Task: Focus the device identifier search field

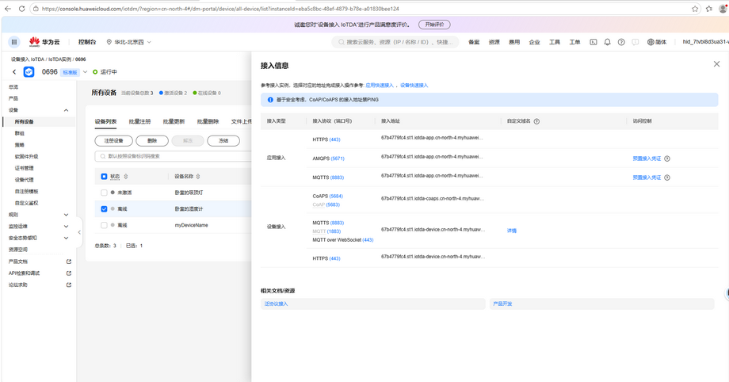Action: click(174, 156)
